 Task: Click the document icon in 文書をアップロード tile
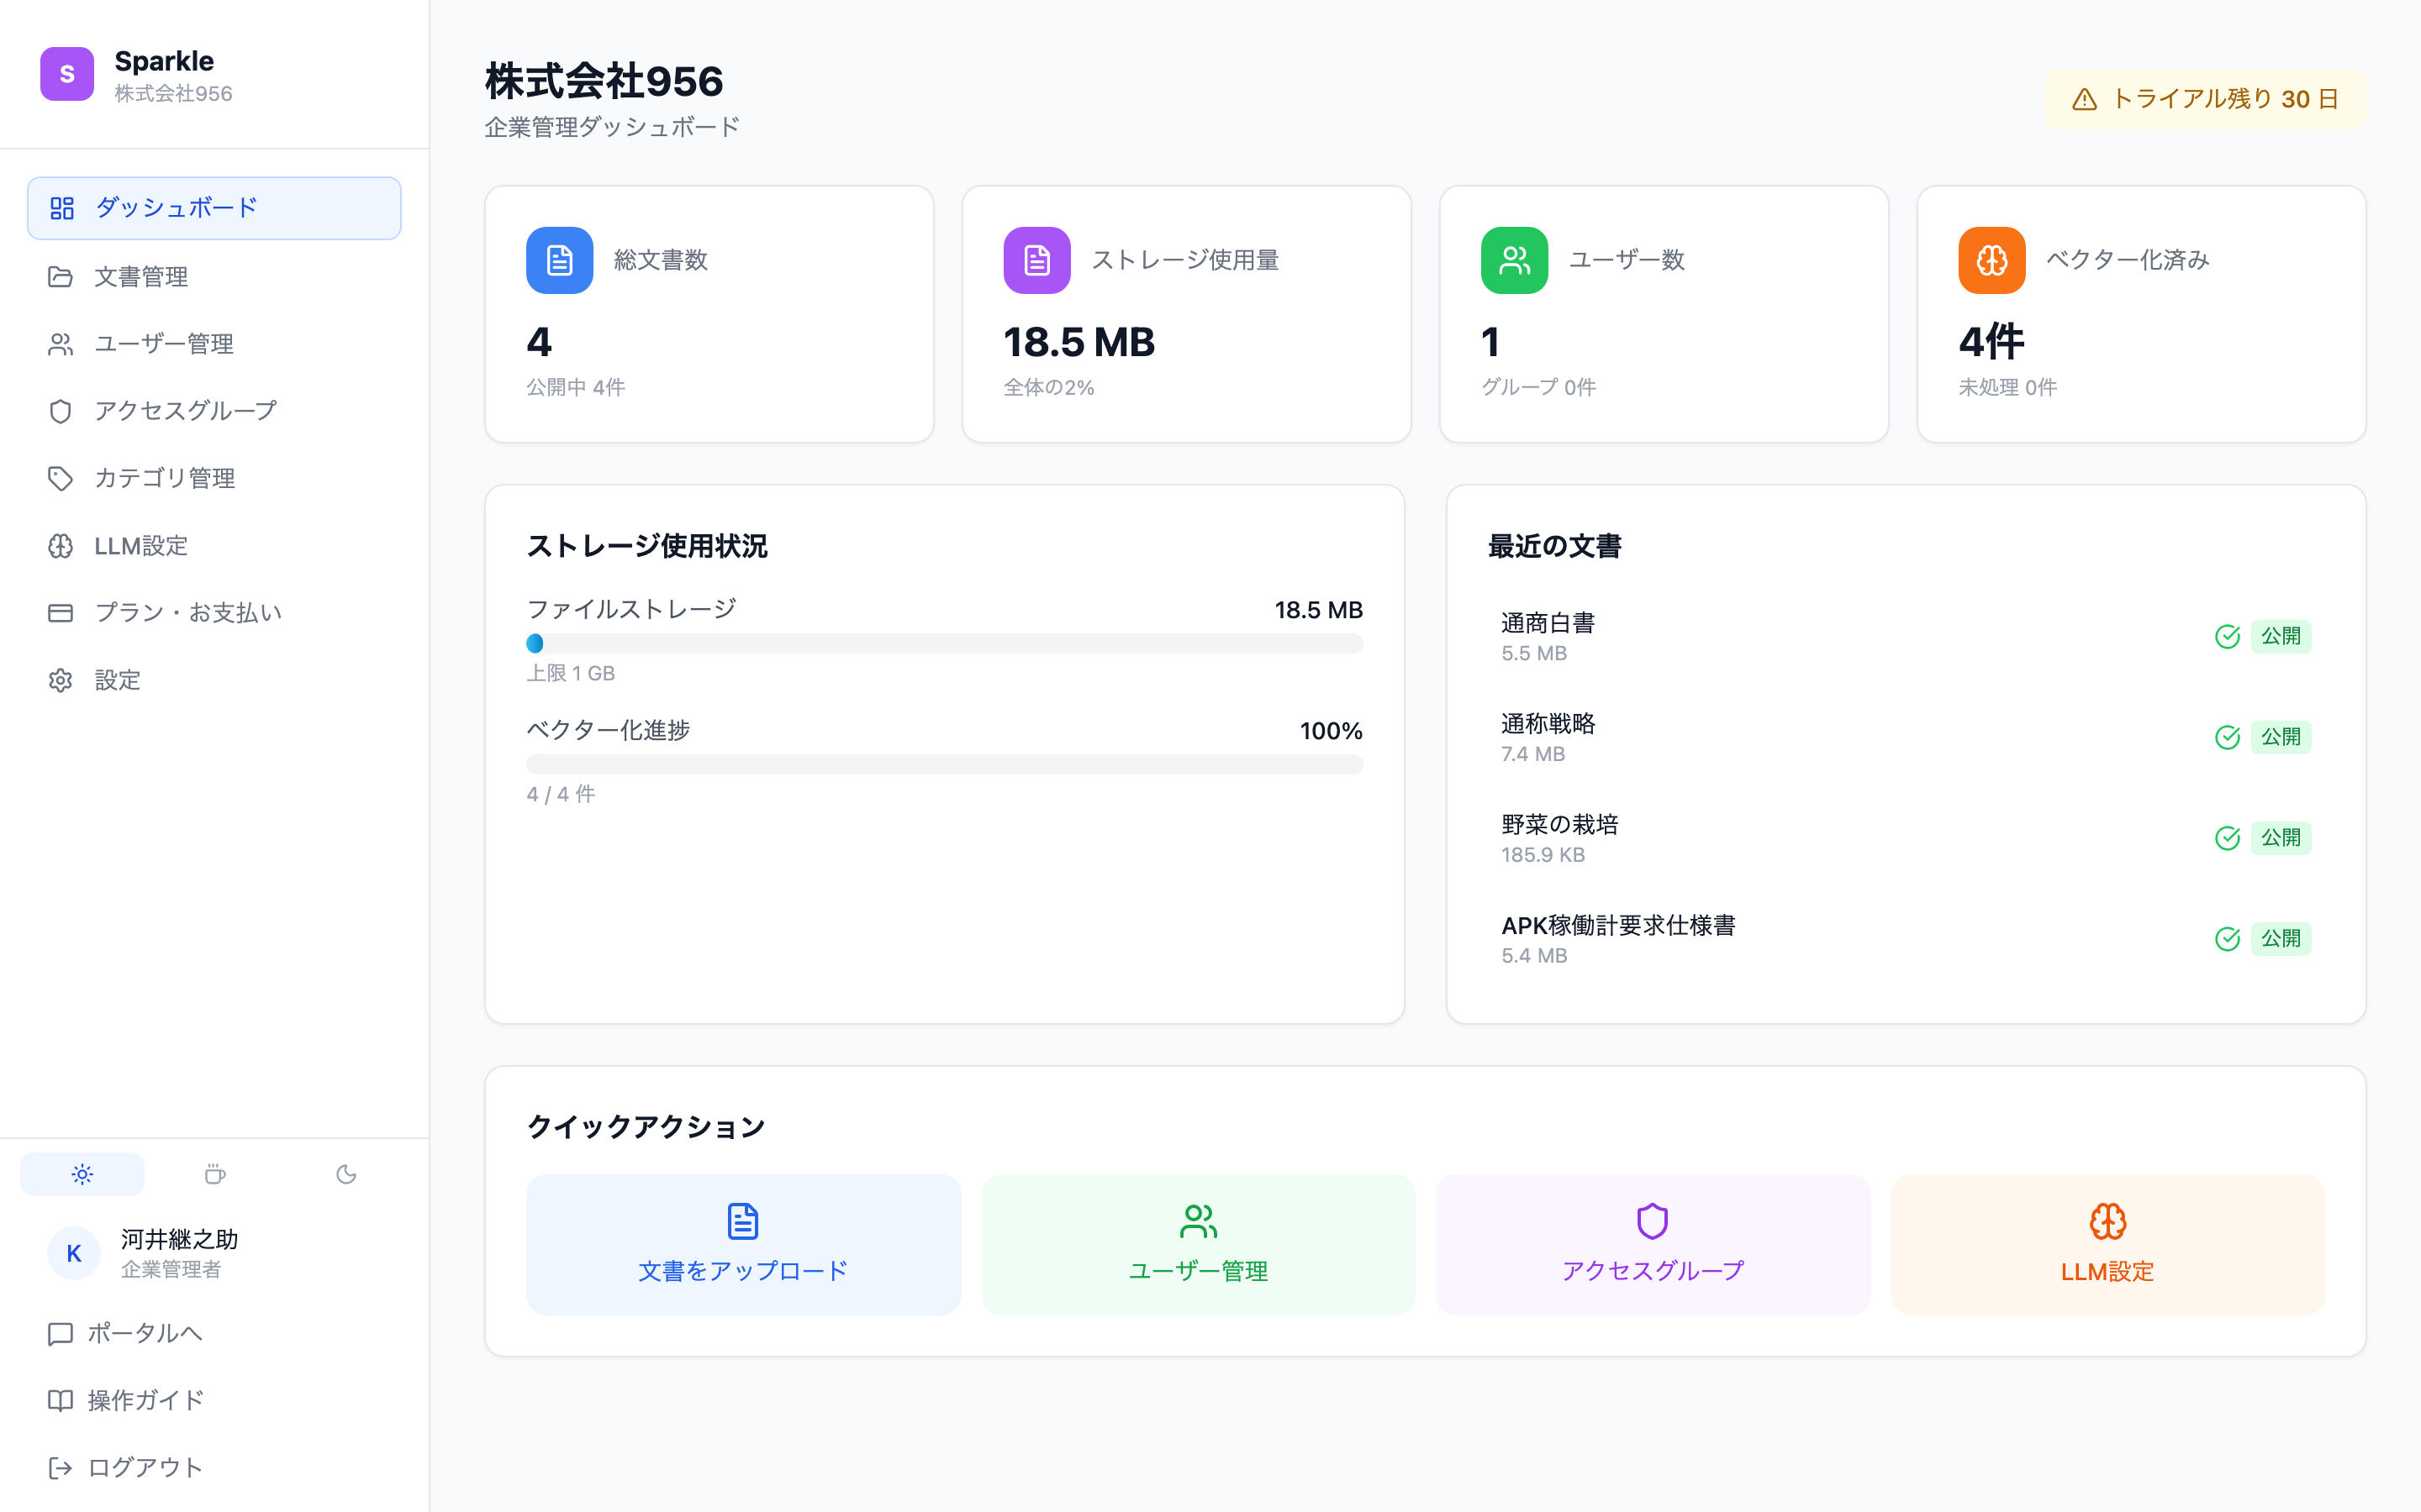click(x=742, y=1221)
